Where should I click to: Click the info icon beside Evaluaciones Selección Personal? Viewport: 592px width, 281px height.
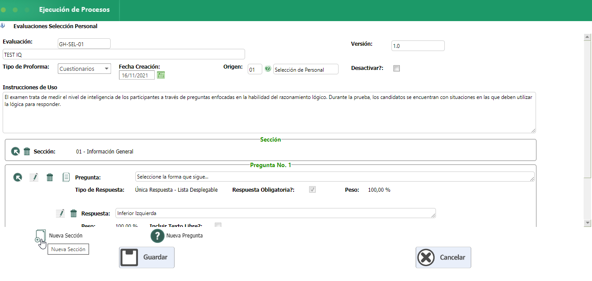pos(3,26)
